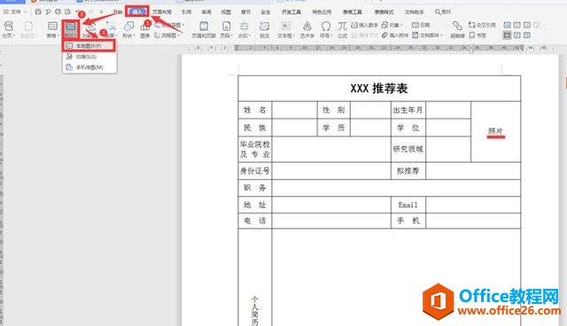The image size is (567, 326).
Task: Switch to the 插入 Insert tab
Action: pyautogui.click(x=137, y=12)
